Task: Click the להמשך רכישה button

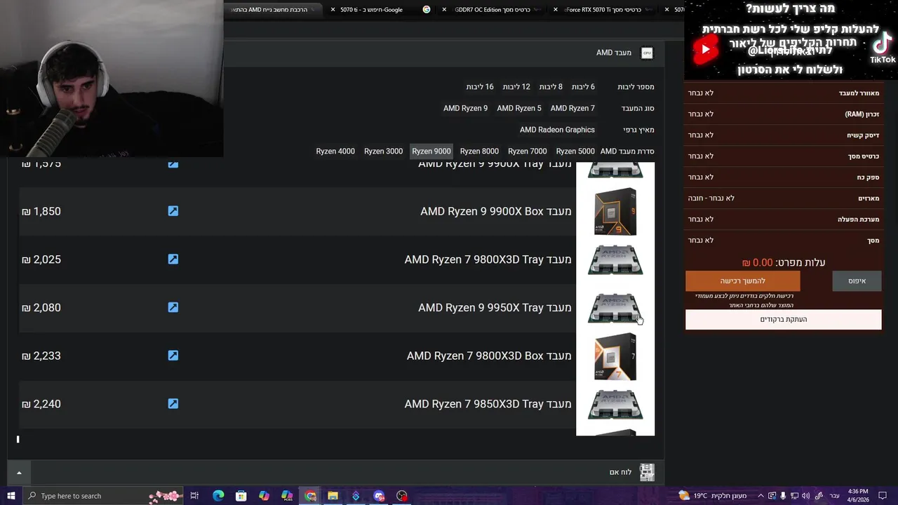Action: tap(743, 281)
